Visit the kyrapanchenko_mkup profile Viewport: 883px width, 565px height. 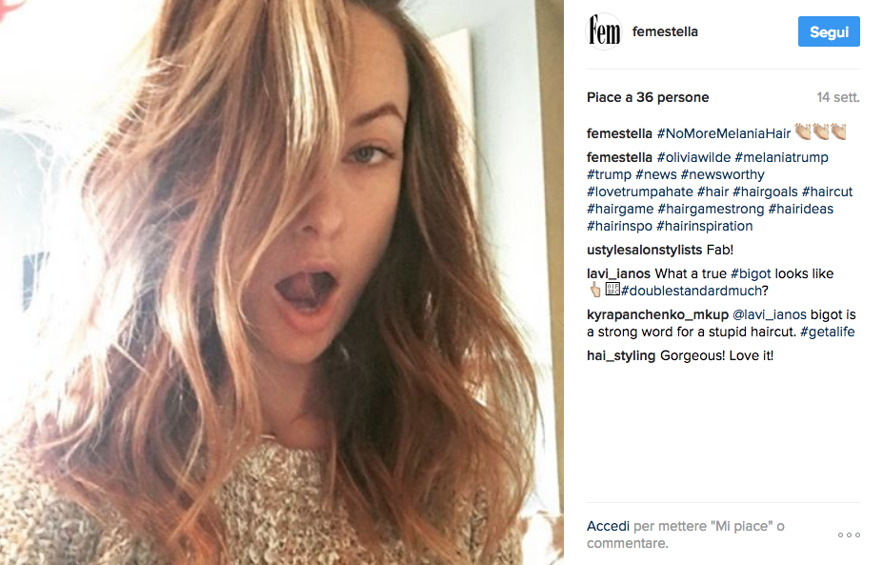tap(657, 314)
